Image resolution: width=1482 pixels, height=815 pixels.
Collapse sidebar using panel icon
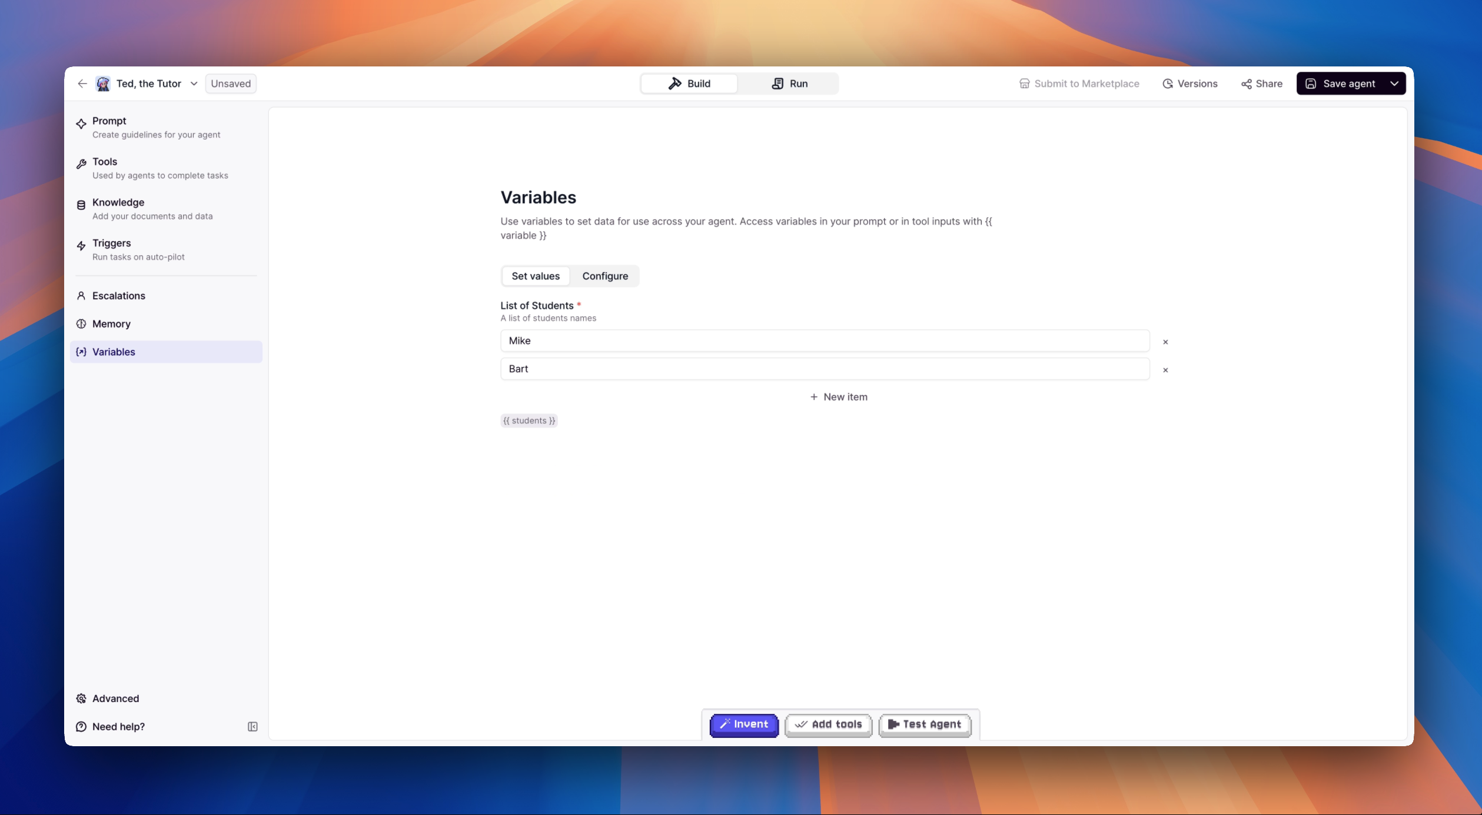pos(252,727)
